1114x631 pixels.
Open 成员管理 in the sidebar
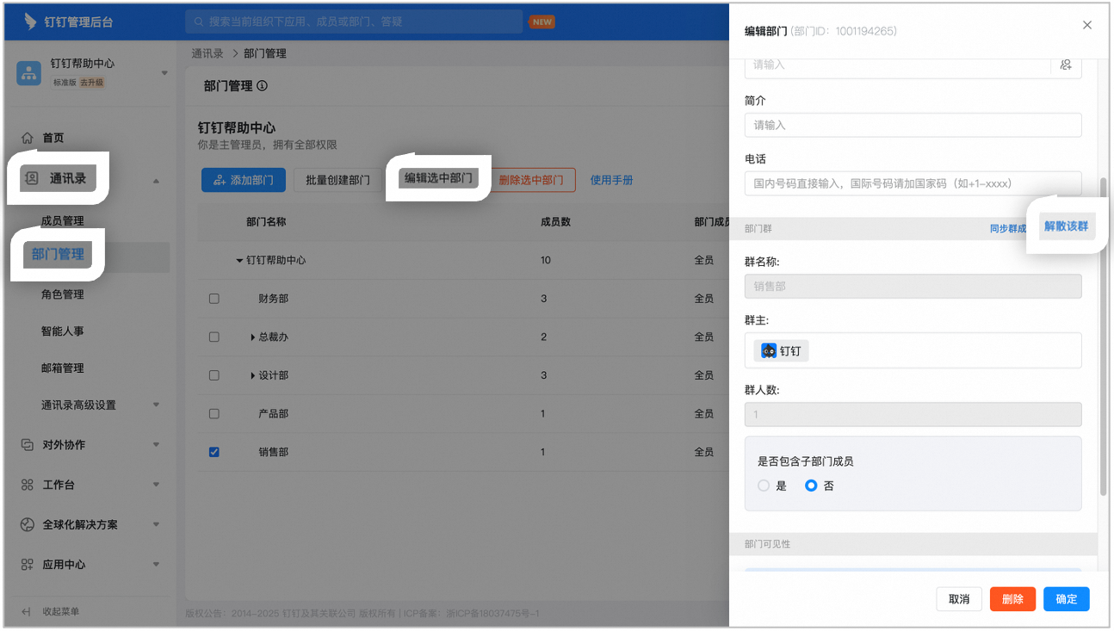coord(63,221)
